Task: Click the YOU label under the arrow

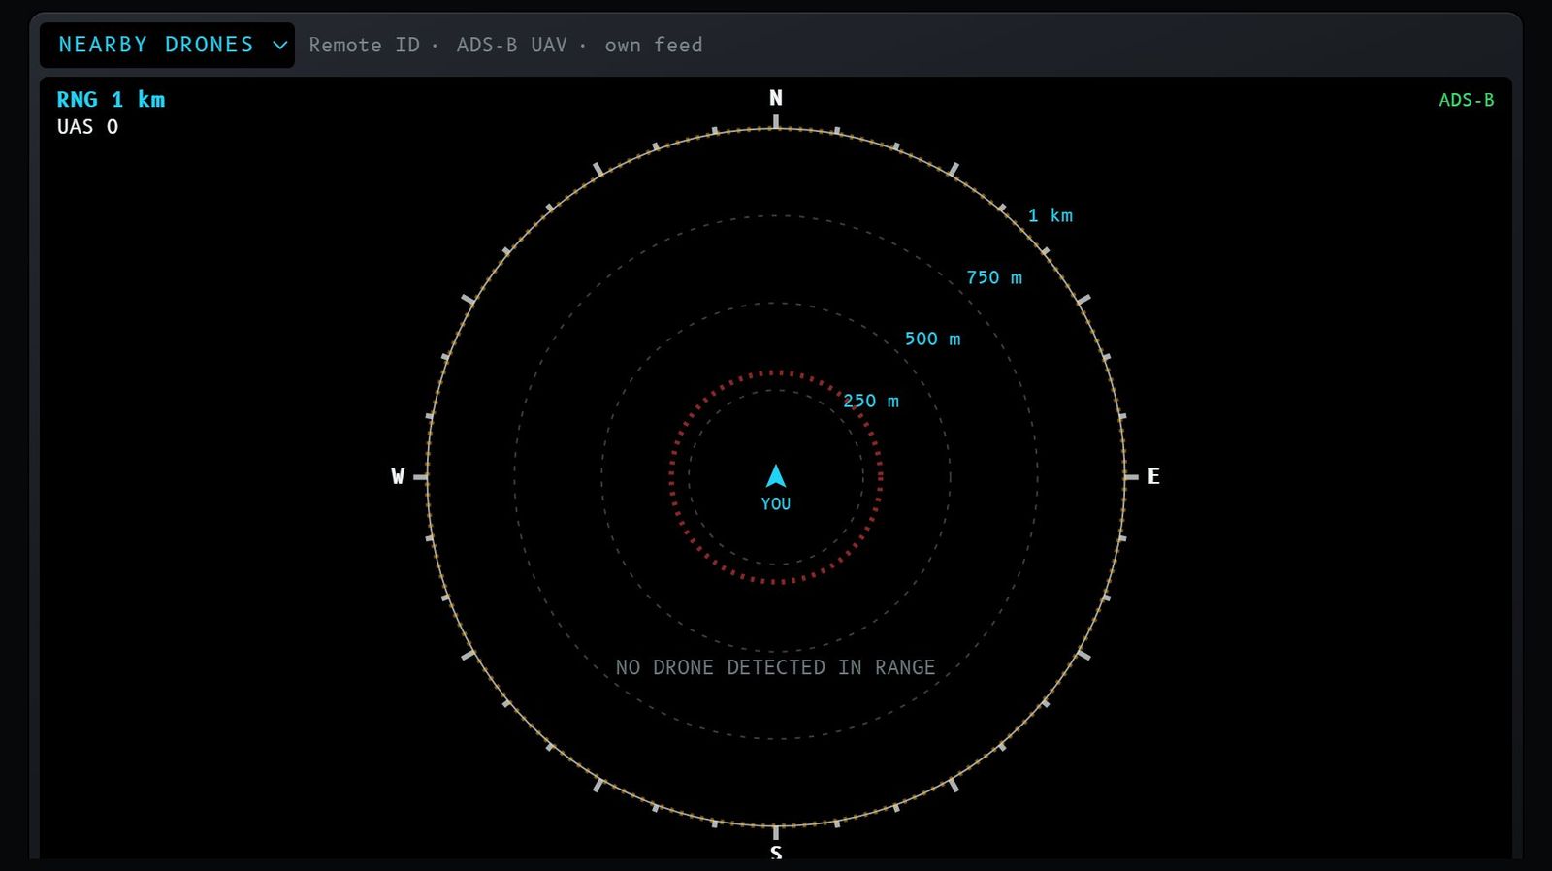Action: (x=776, y=504)
